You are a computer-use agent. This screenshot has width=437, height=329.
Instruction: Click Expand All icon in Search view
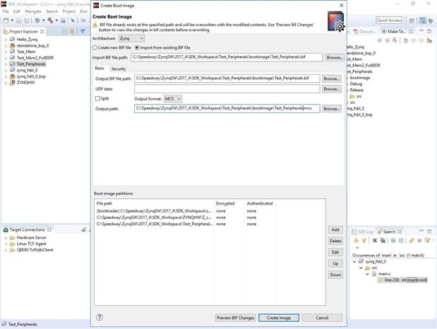tap(393, 240)
